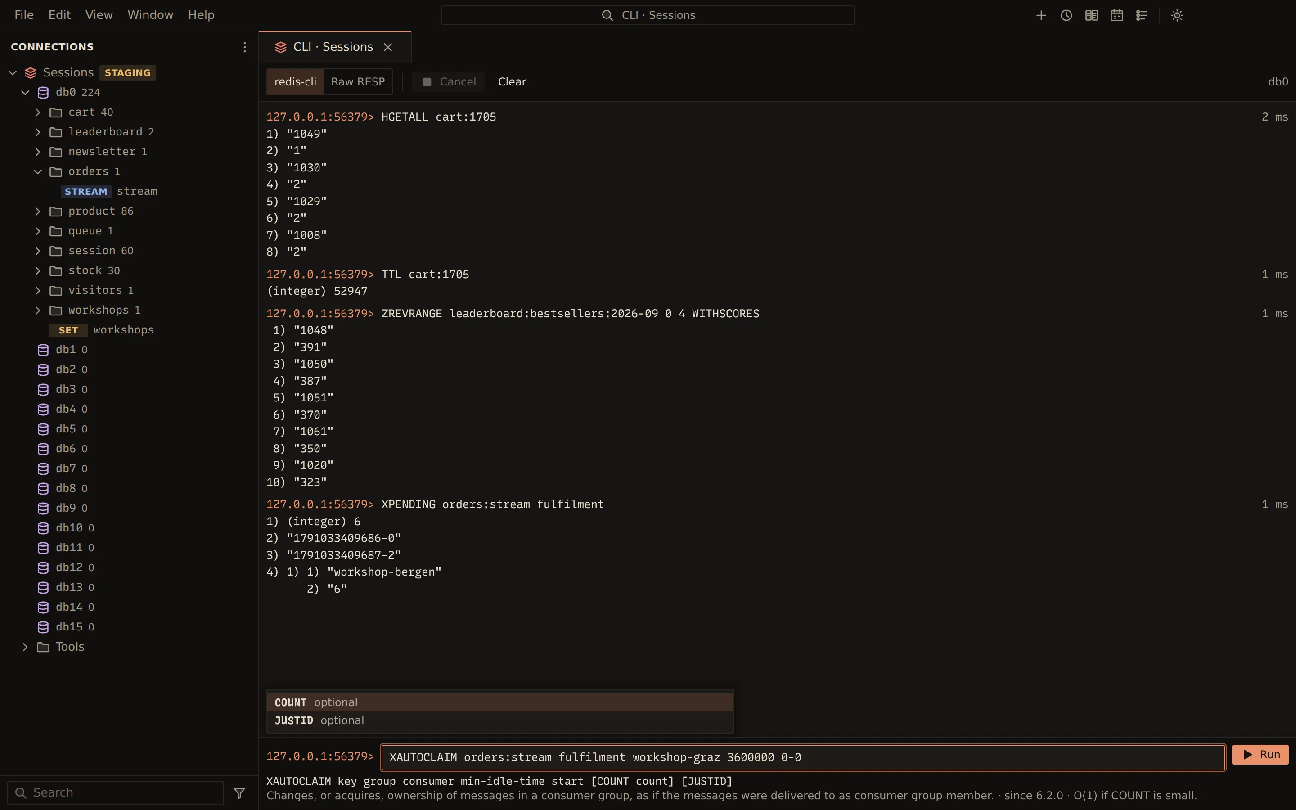
Task: Close the CLI · Sessions tab
Action: pos(388,47)
